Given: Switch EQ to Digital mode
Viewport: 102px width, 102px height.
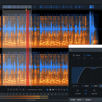Looking at the screenshot, I should (87, 55).
